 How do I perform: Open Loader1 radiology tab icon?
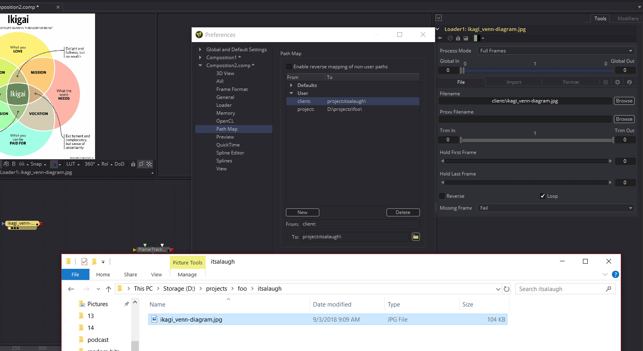point(606,82)
